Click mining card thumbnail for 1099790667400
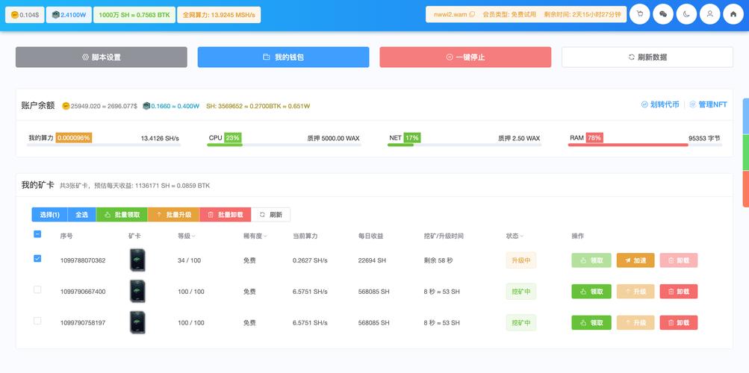The image size is (749, 373). point(137,291)
